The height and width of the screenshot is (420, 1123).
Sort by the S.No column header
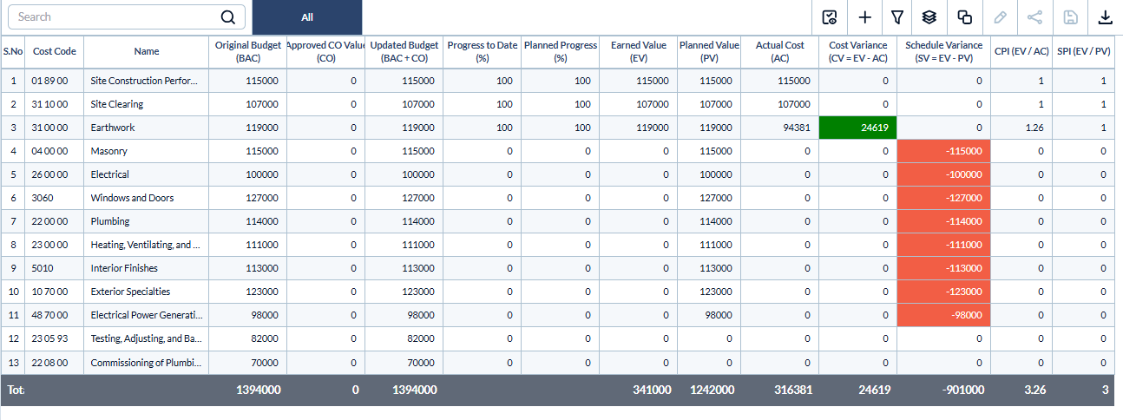click(x=13, y=51)
